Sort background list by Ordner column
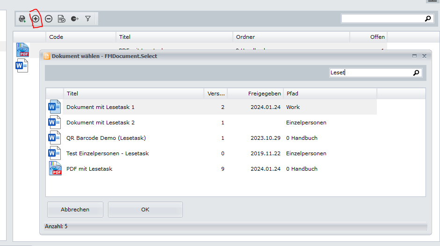The height and width of the screenshot is (246, 440). pyautogui.click(x=291, y=37)
